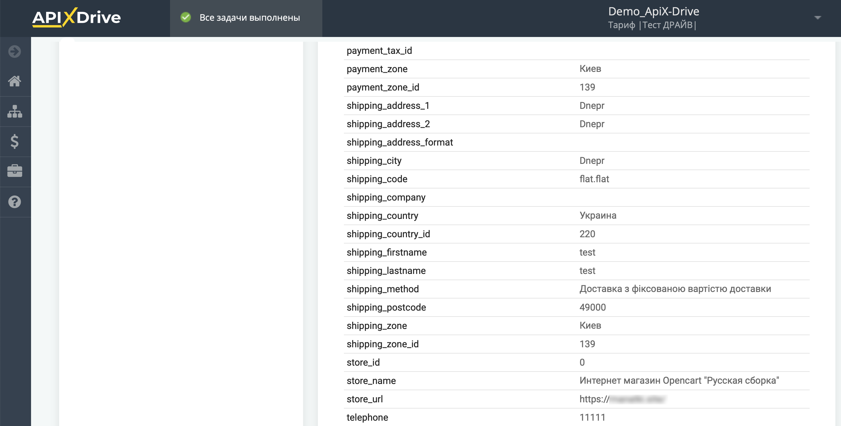Select the shipping_address_2 field name
The height and width of the screenshot is (426, 841).
coord(388,124)
